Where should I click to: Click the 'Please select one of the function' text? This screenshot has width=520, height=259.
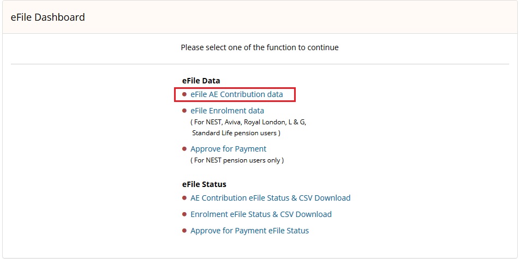pyautogui.click(x=260, y=47)
